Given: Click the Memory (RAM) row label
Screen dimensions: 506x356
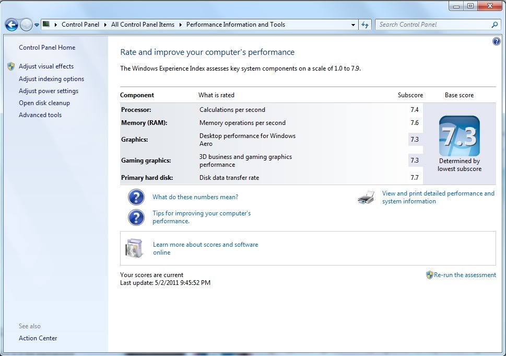Looking at the screenshot, I should (144, 123).
